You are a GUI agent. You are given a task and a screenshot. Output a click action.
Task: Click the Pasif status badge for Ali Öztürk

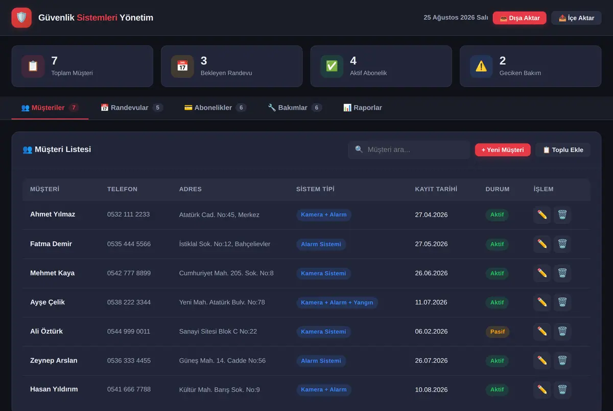click(x=498, y=331)
